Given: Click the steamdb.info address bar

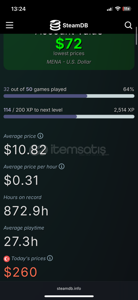Looking at the screenshot, I should tap(69, 288).
